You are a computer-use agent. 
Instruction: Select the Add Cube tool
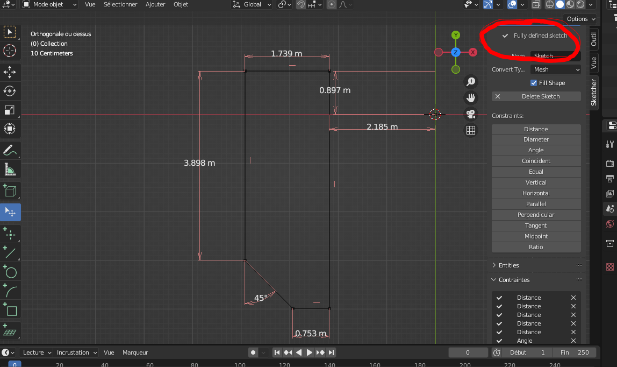(x=10, y=191)
